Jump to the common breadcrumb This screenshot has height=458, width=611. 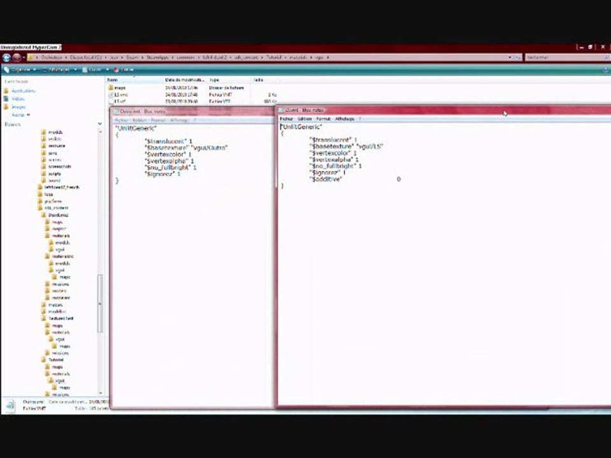click(185, 57)
